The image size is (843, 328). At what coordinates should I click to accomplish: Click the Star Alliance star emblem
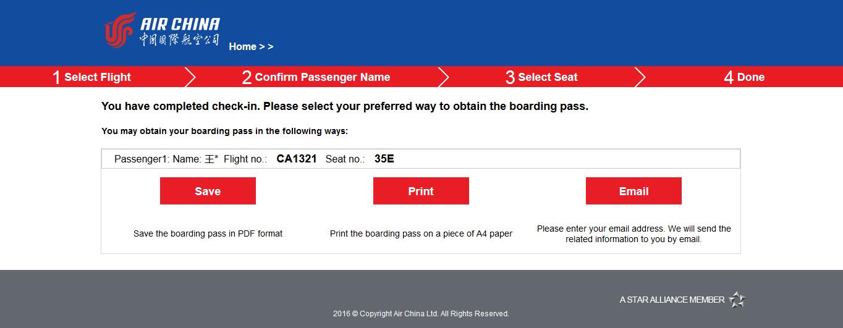737,300
